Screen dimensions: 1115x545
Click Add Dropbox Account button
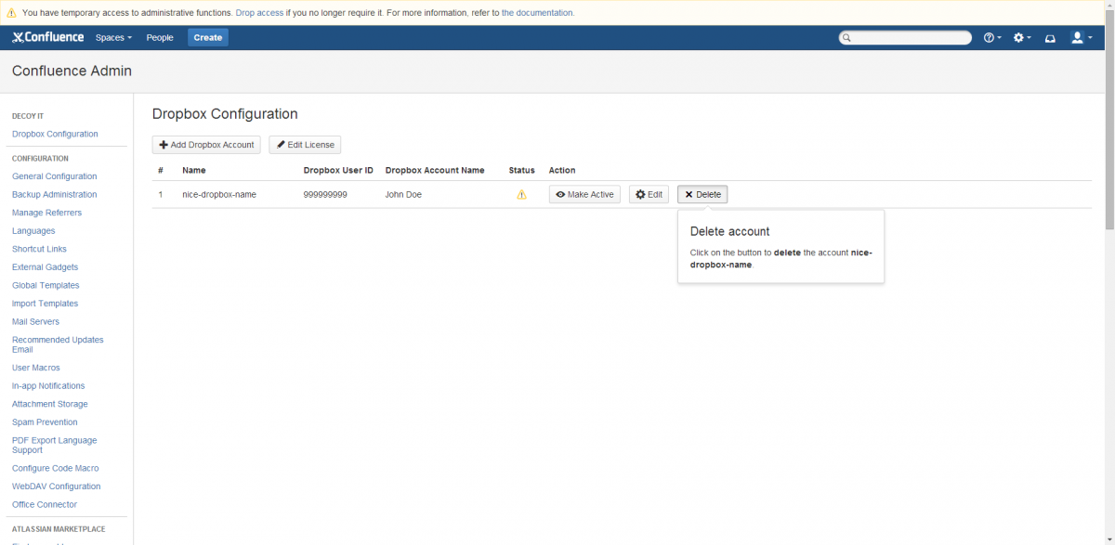[206, 145]
